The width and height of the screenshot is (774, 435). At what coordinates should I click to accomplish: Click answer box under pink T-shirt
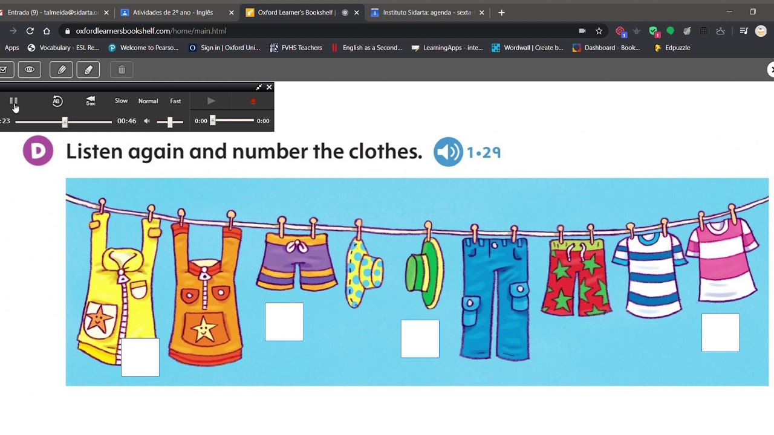coord(720,332)
